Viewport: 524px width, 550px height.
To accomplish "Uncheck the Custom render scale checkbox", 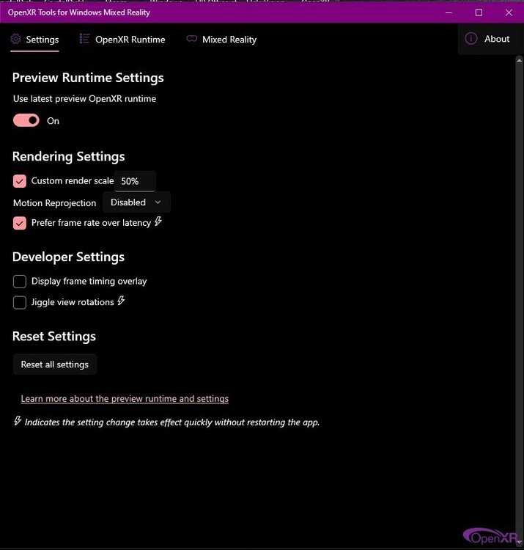I will [x=20, y=181].
